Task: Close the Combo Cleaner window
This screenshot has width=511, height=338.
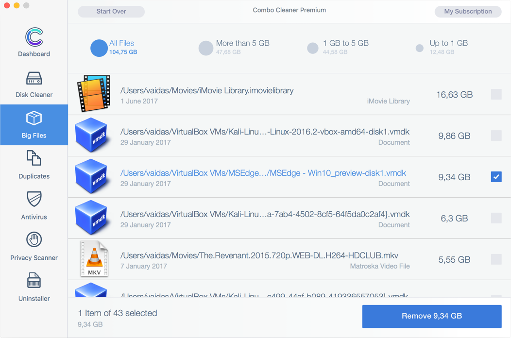Action: point(6,5)
